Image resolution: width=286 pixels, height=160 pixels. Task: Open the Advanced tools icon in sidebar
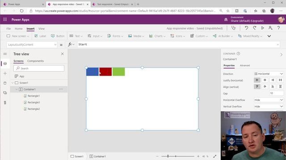(x=5, y=103)
